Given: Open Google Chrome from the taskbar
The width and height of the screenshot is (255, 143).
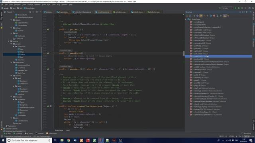Looking at the screenshot, I should tap(69, 140).
